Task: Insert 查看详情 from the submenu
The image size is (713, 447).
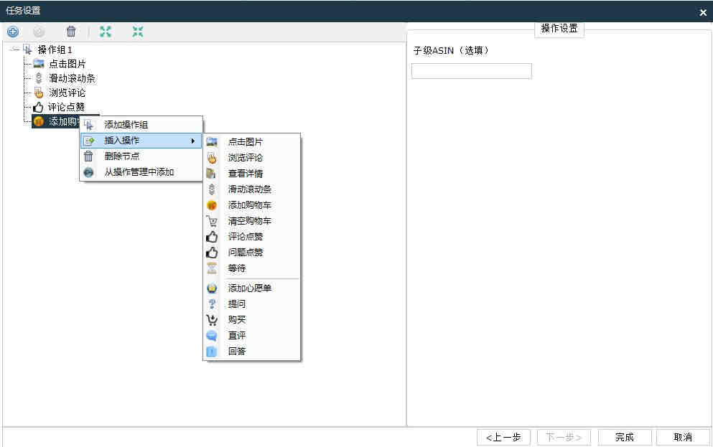Action: pyautogui.click(x=252, y=174)
